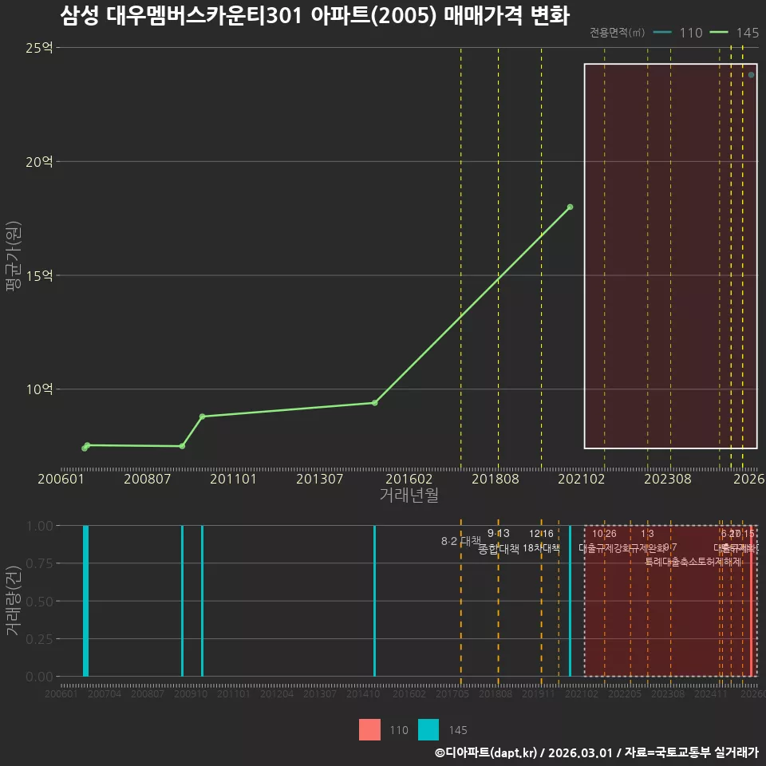Click 202308 on the price chart axis
Viewport: 766px width, 766px height.
point(668,479)
